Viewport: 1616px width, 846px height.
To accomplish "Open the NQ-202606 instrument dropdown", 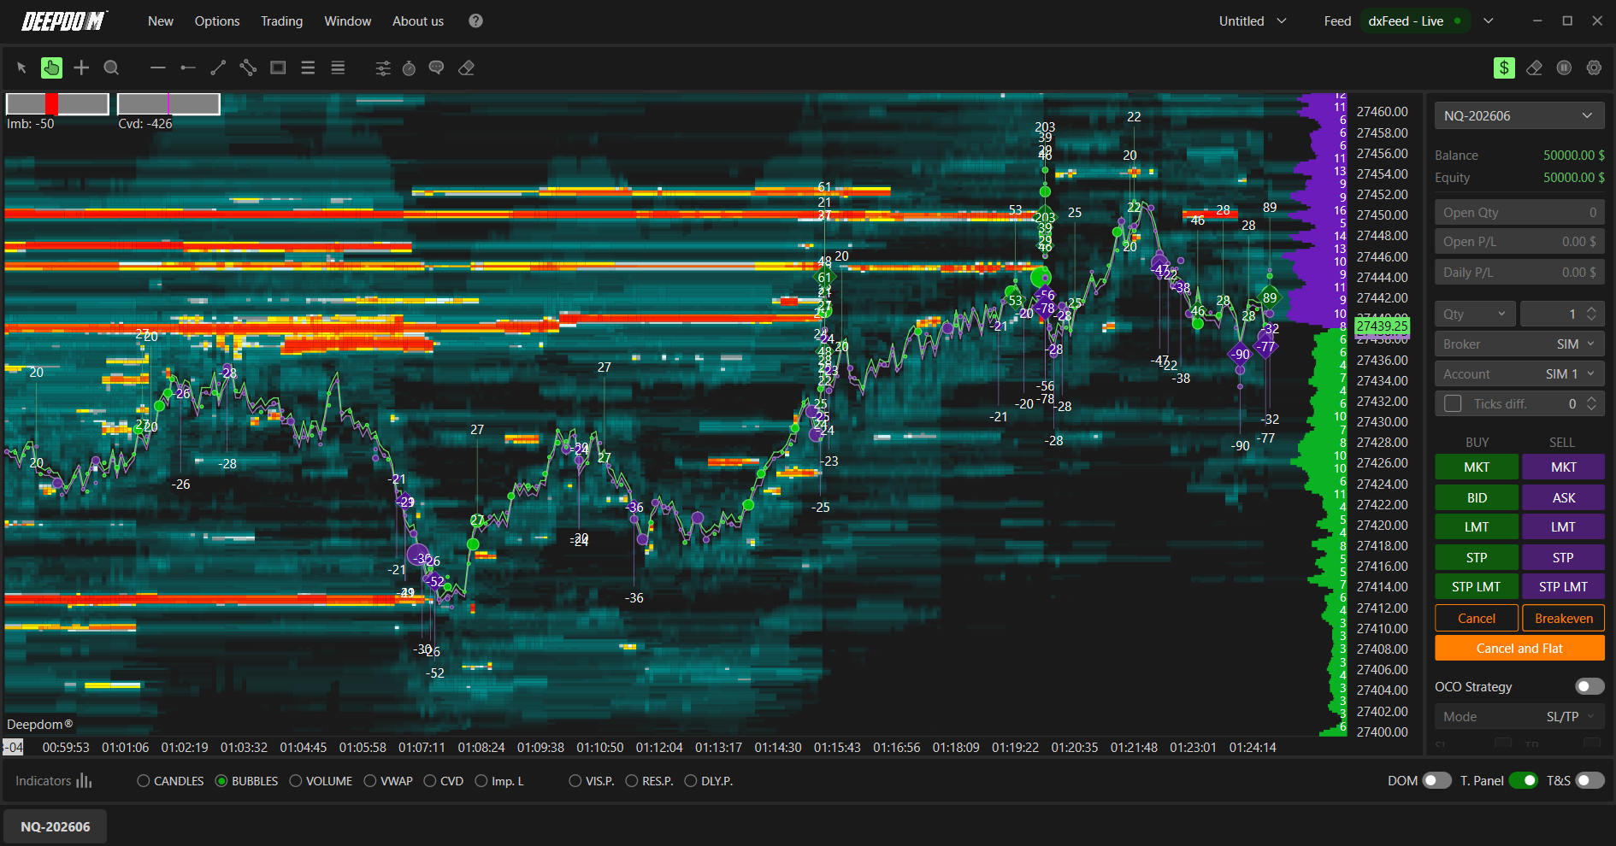I will tap(1519, 115).
